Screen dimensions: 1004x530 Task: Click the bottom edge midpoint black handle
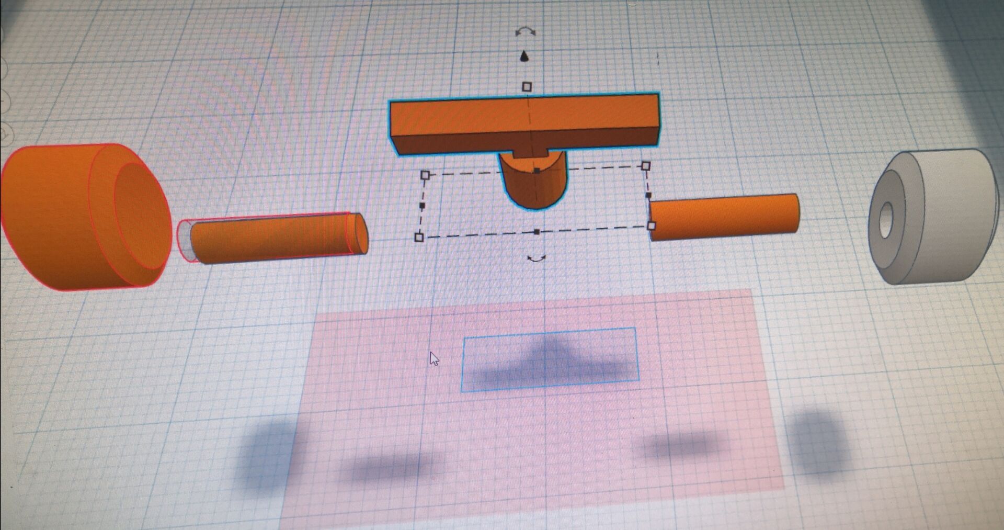tap(537, 231)
